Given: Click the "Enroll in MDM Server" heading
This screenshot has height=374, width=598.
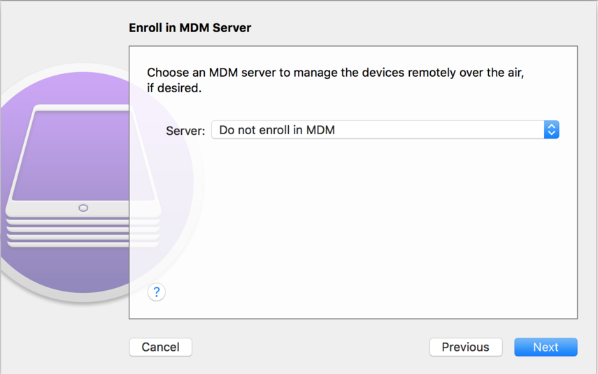Looking at the screenshot, I should click(190, 28).
